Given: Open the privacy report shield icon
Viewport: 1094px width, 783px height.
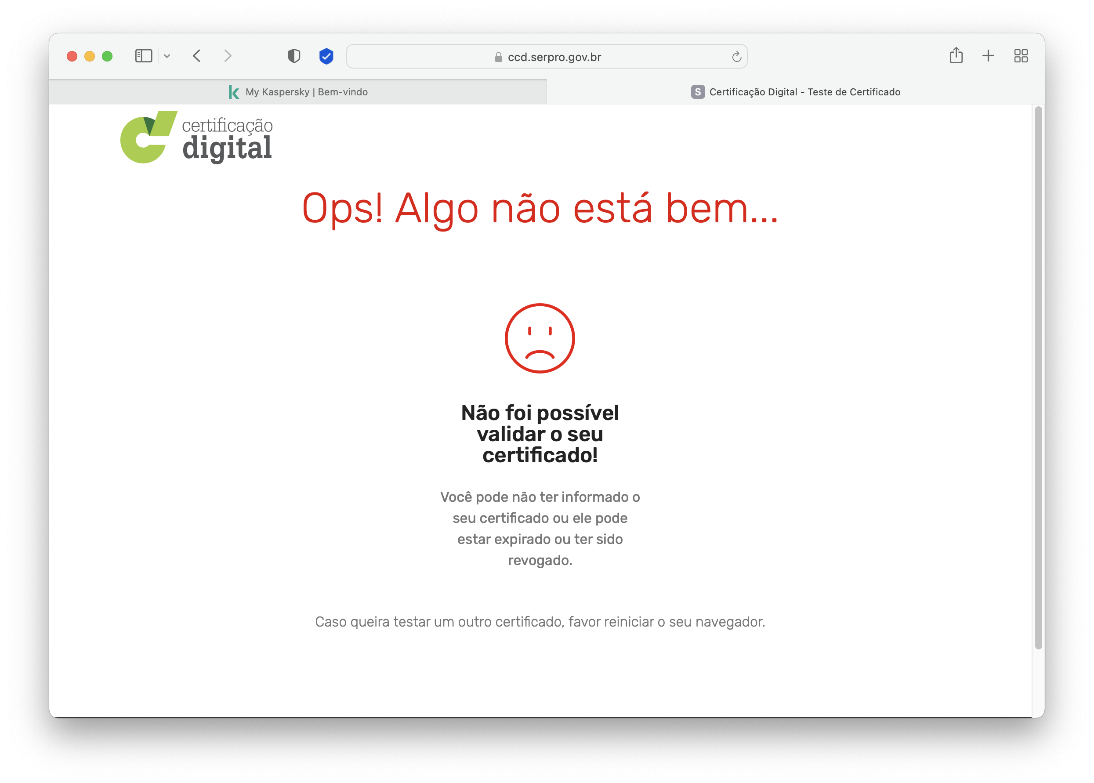Looking at the screenshot, I should (294, 56).
